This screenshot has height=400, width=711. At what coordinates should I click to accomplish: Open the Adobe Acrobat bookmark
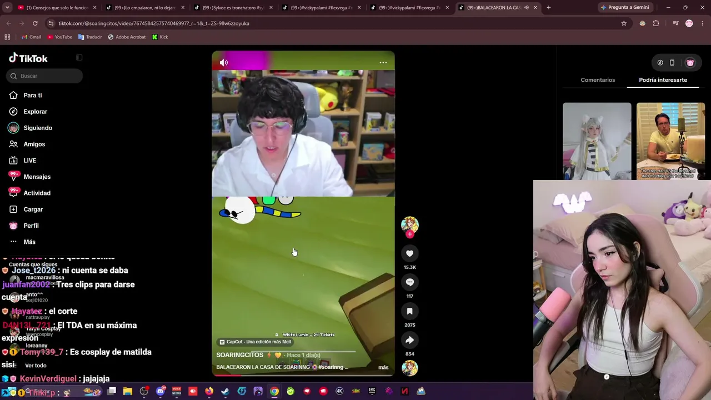point(126,37)
